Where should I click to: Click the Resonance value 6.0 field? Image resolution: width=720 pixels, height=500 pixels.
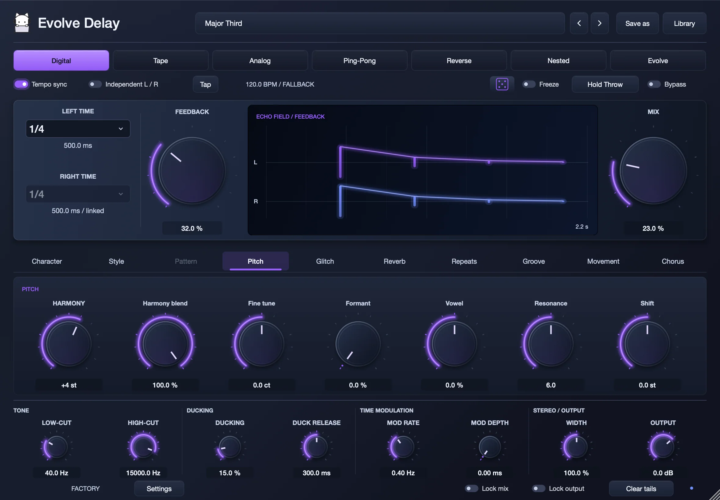(x=551, y=385)
